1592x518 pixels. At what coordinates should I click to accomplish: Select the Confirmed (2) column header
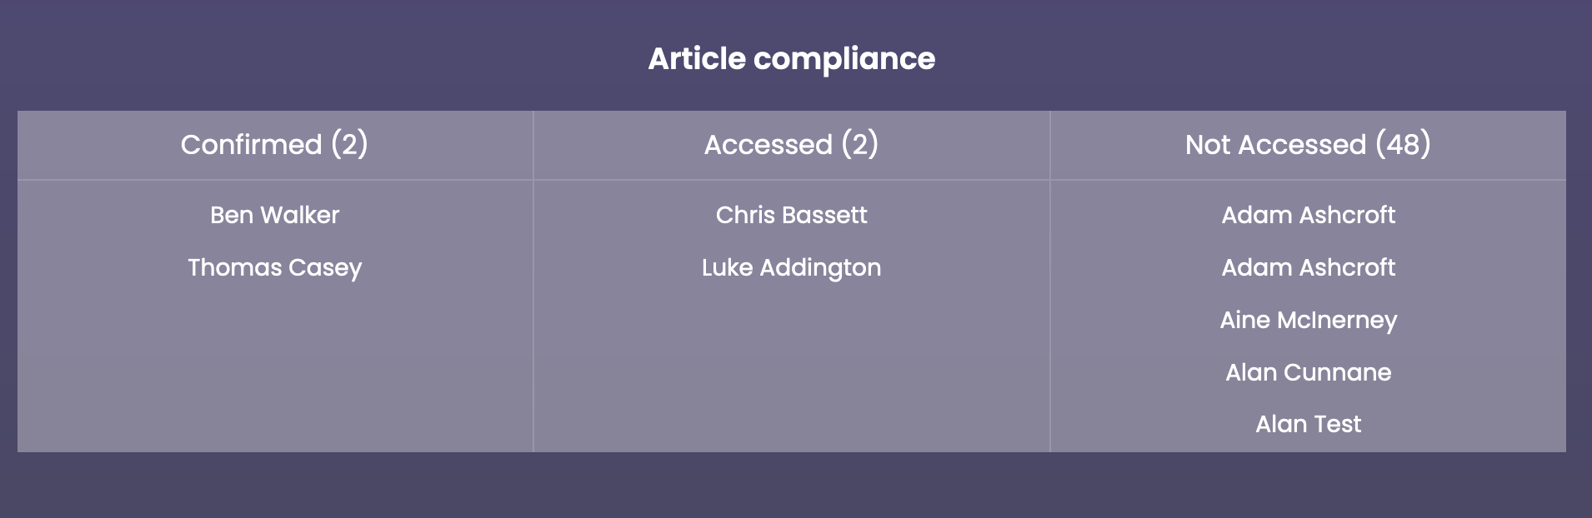tap(275, 145)
